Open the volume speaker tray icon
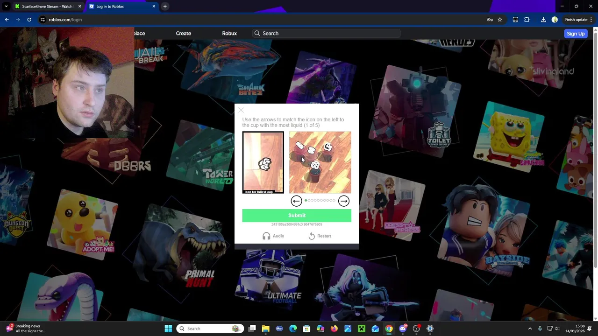598x336 pixels. click(557, 329)
